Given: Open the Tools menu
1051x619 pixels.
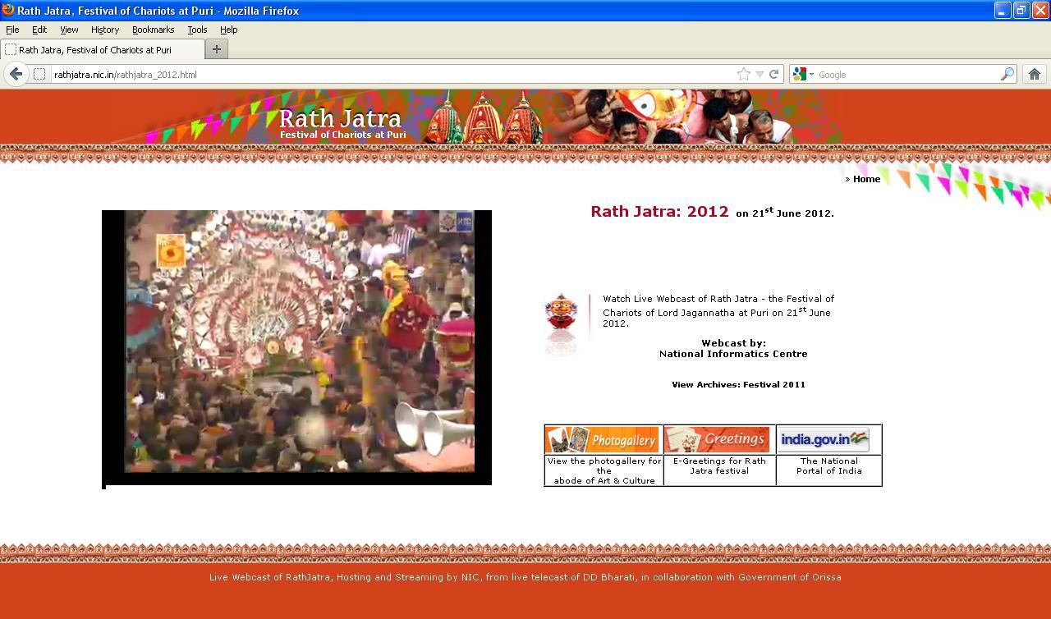Looking at the screenshot, I should 197,30.
